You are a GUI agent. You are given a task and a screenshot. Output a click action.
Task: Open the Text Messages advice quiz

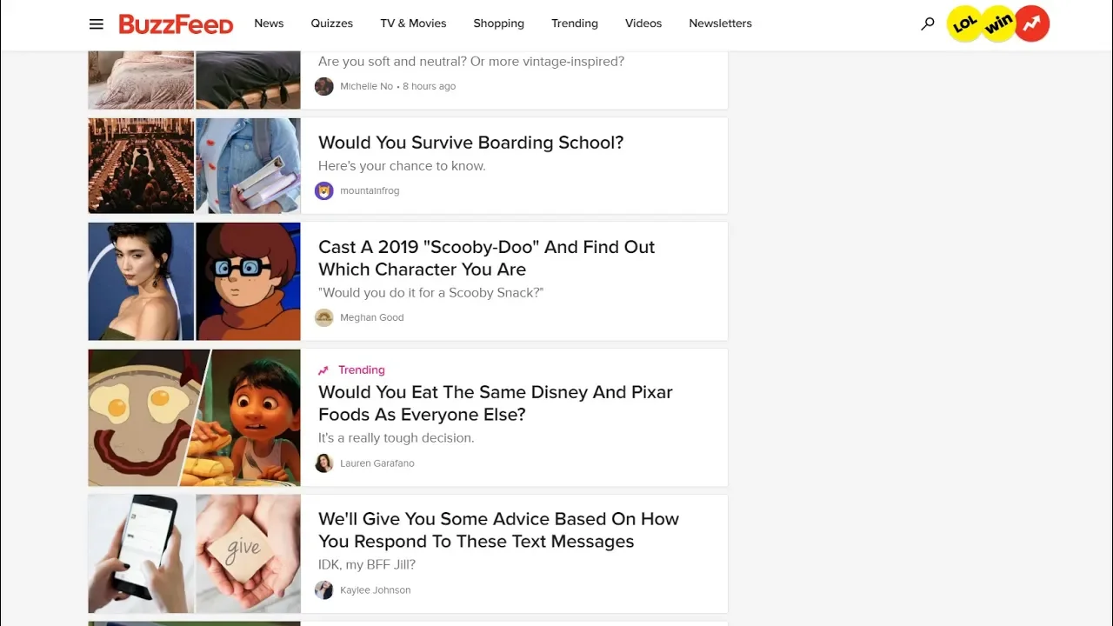[498, 530]
